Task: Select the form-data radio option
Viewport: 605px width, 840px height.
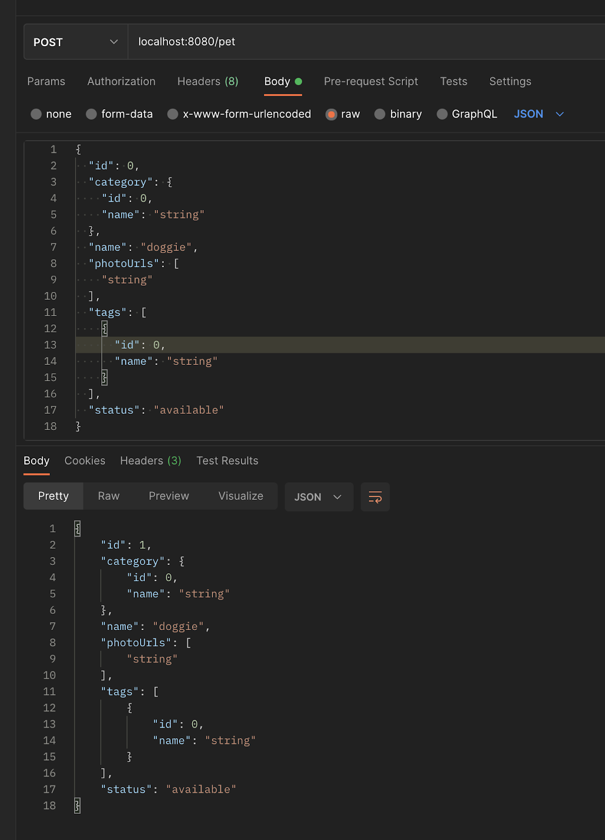Action: pyautogui.click(x=91, y=114)
